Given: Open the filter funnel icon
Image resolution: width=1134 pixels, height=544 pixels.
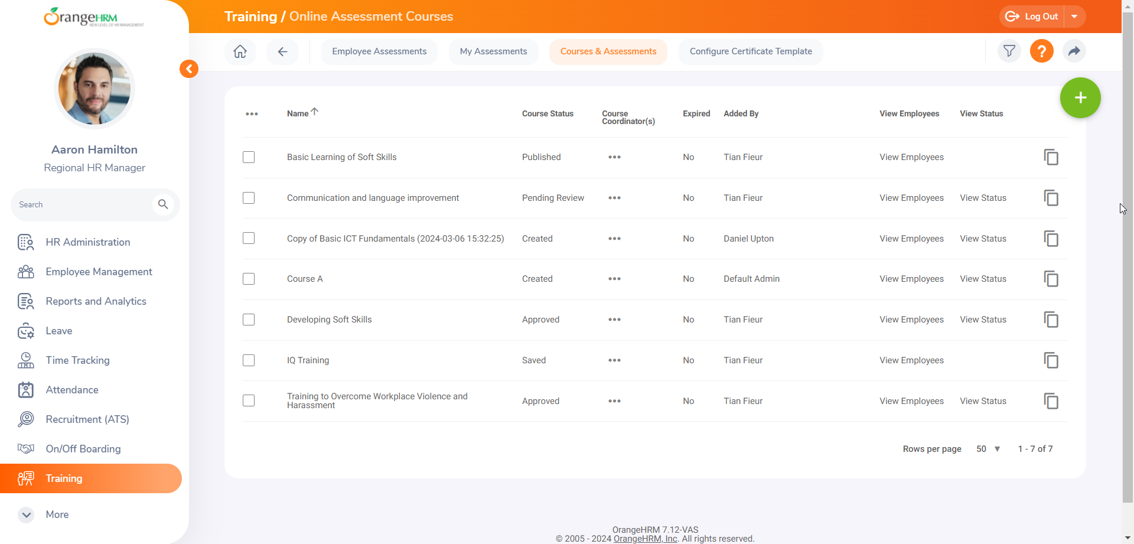Looking at the screenshot, I should (1009, 51).
